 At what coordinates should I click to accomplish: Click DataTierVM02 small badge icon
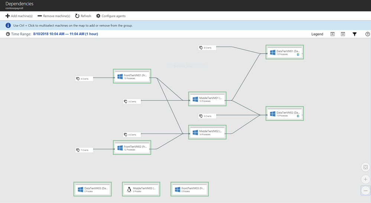pos(298,116)
